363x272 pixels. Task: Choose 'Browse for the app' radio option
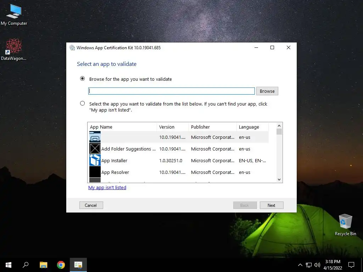82,79
